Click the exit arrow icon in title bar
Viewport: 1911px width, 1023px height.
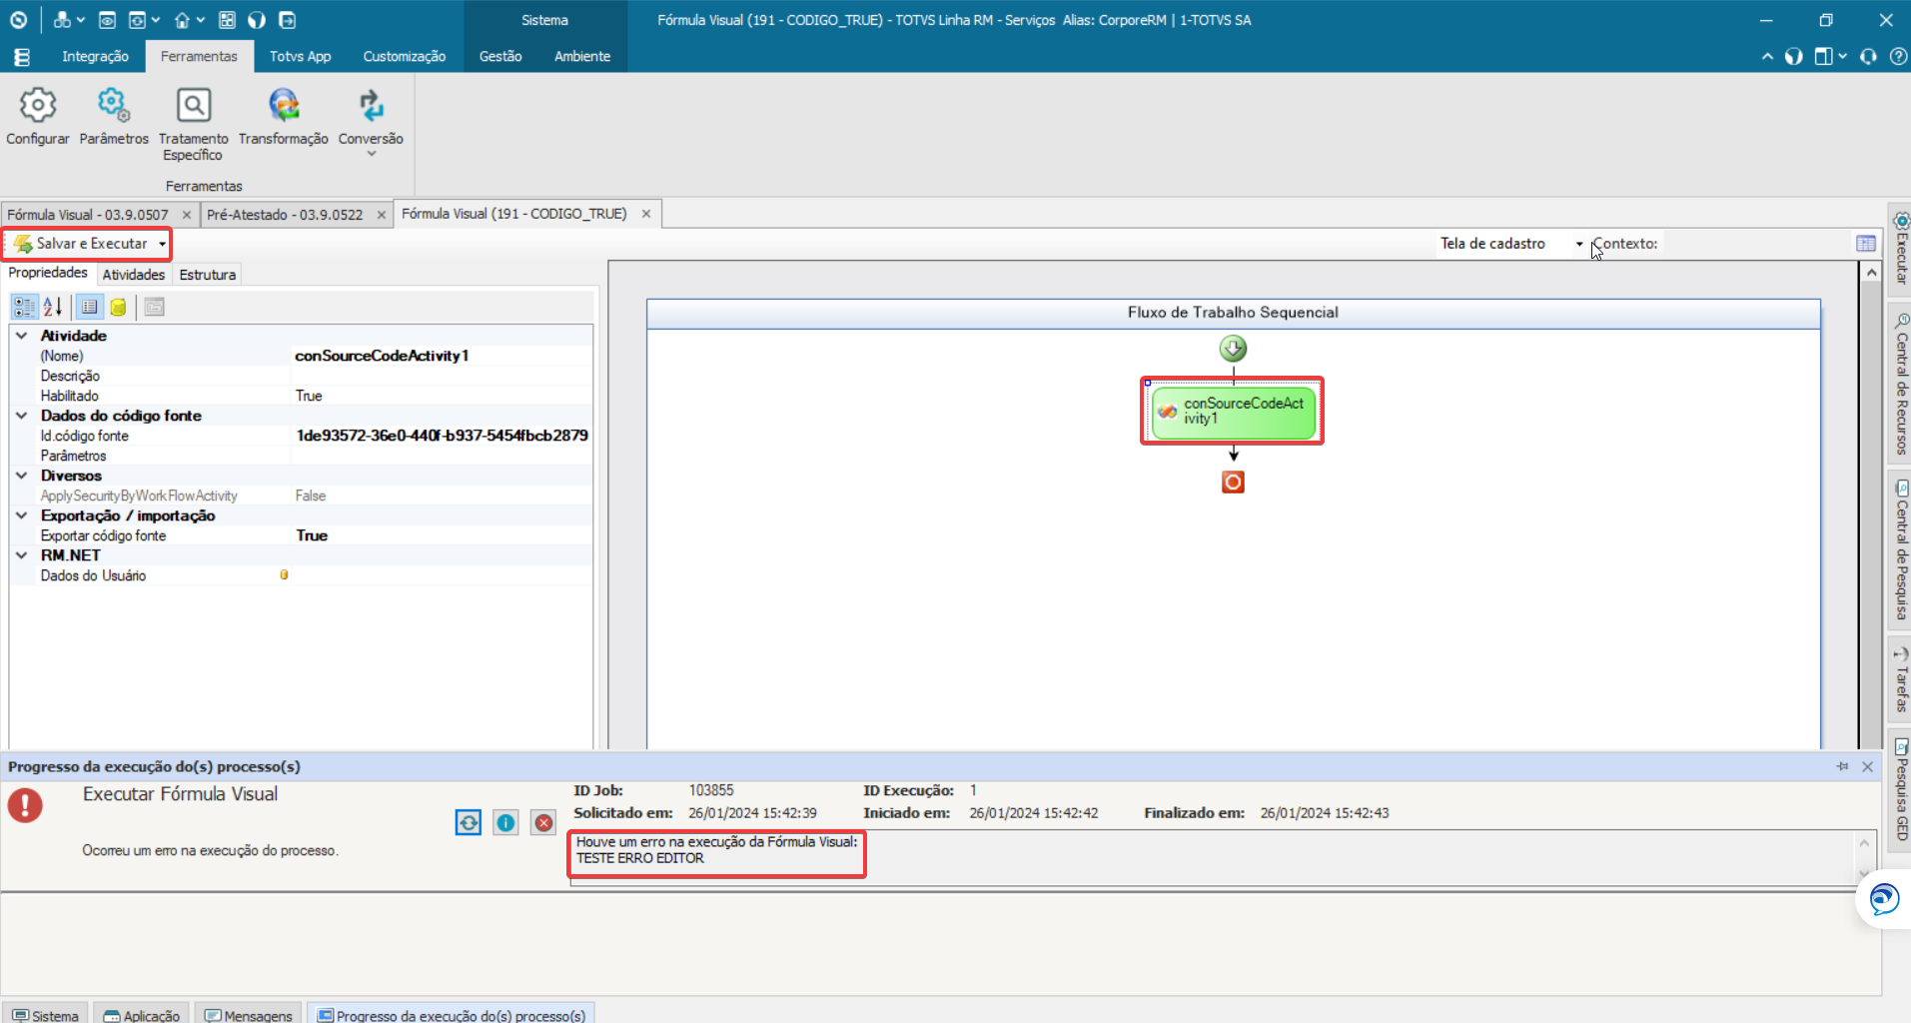[287, 20]
